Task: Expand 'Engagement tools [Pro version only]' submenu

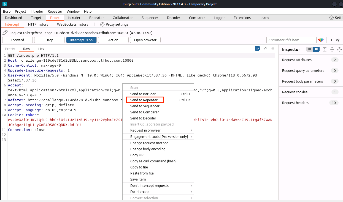Action: [158, 137]
